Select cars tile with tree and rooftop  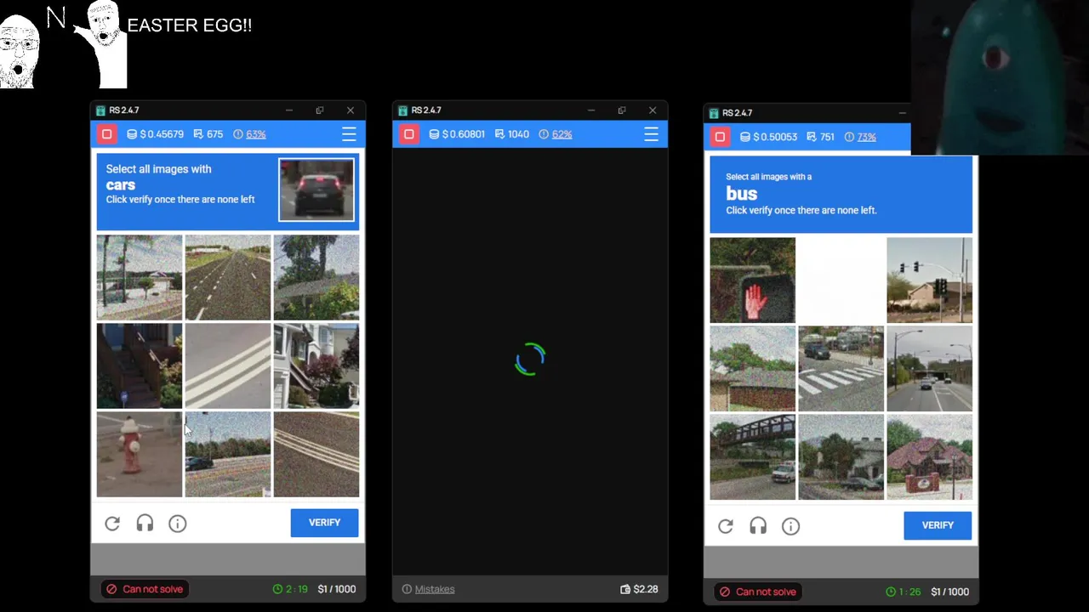click(x=316, y=278)
